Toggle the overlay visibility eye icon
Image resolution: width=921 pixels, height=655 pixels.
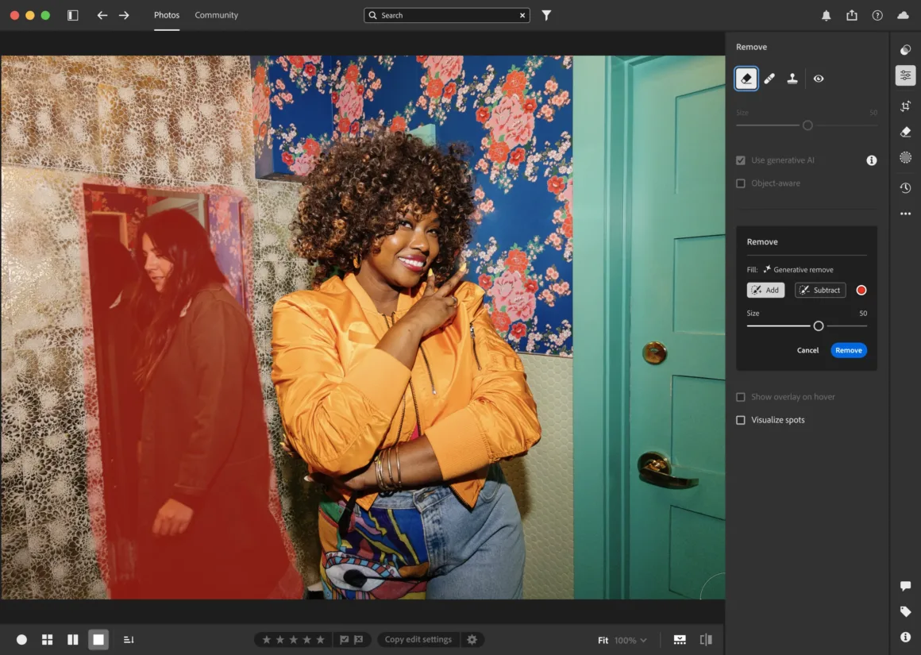[819, 78]
